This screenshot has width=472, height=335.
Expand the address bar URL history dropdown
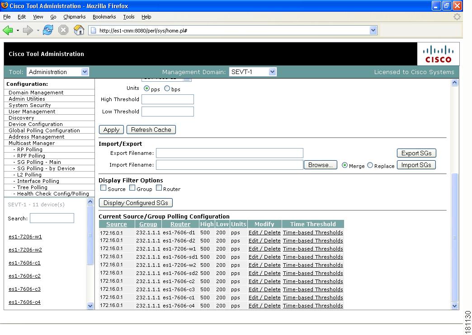click(373, 30)
